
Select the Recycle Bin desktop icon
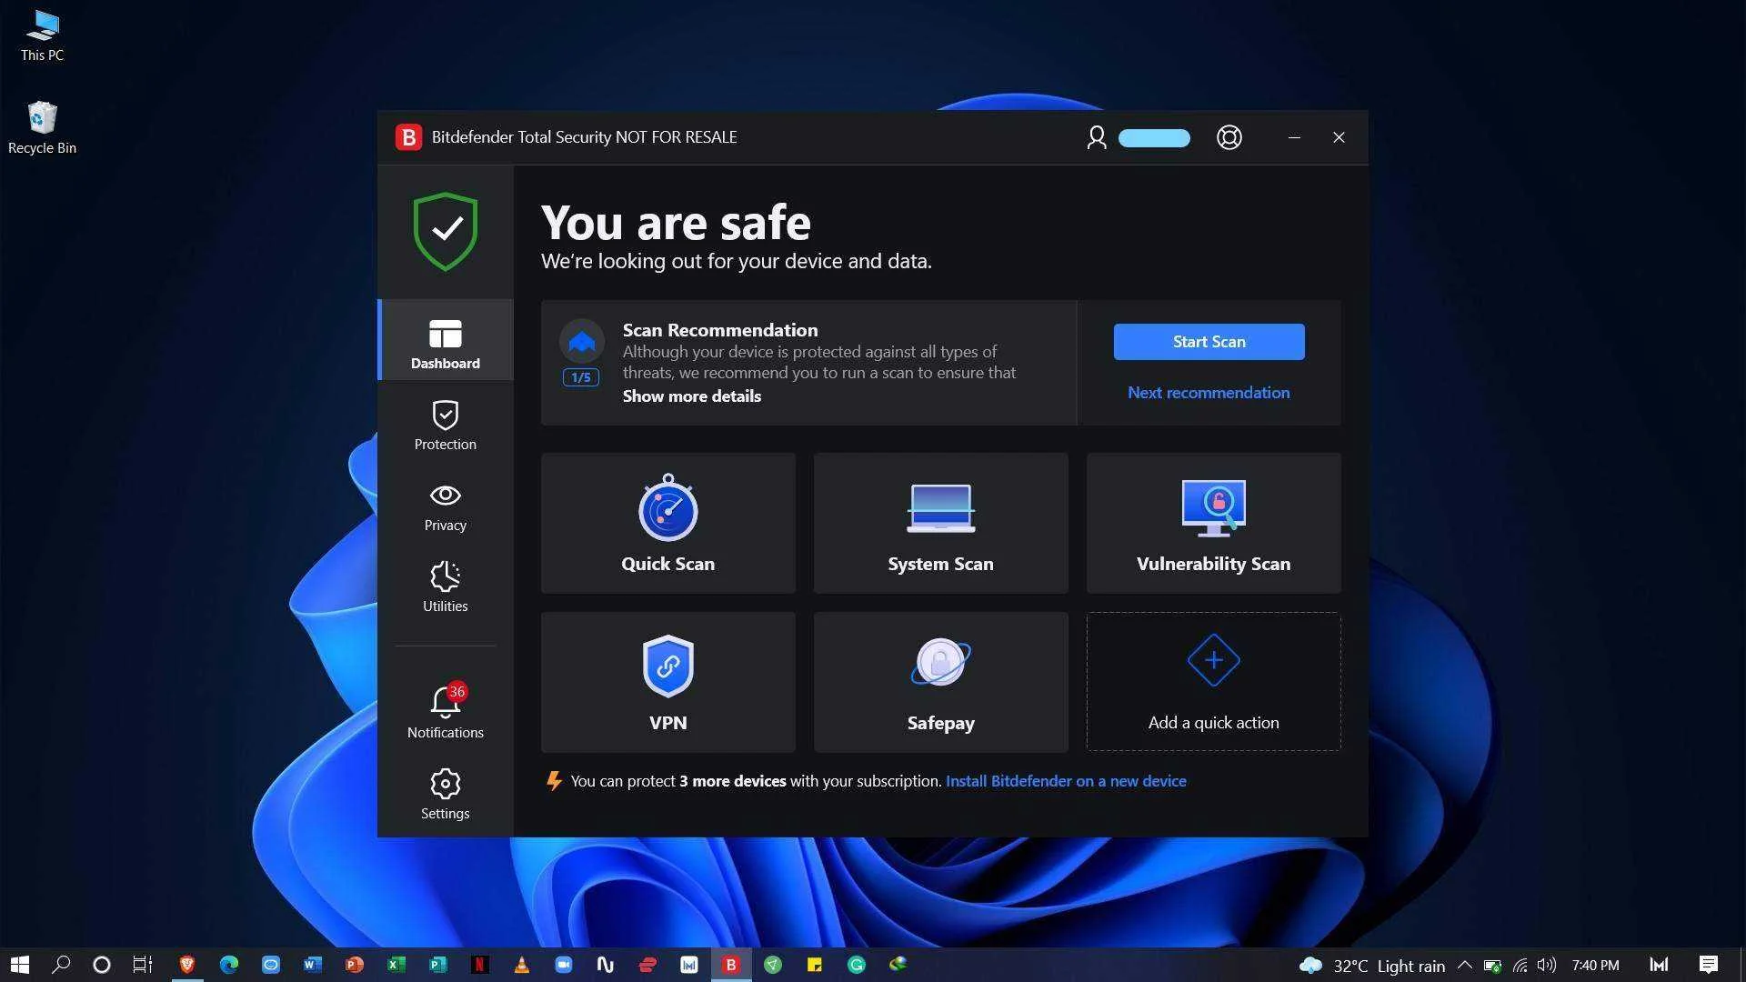[x=43, y=128]
